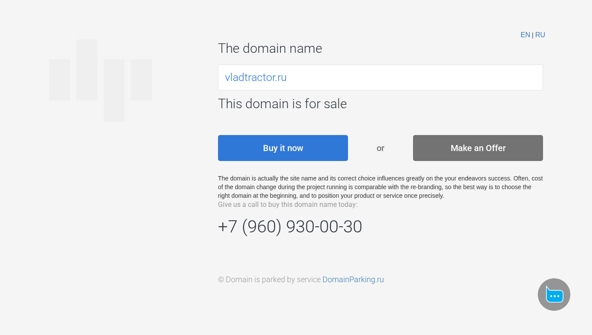592x335 pixels.
Task: Click the heading "The domain name"
Action: 270,48
